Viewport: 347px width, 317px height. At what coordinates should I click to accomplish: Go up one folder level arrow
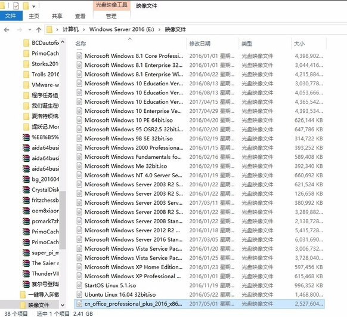click(39, 30)
